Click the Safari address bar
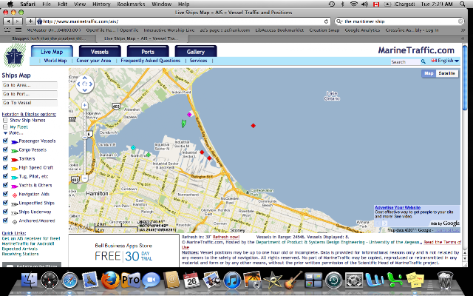Viewport: 473px width, 296px height. click(183, 21)
